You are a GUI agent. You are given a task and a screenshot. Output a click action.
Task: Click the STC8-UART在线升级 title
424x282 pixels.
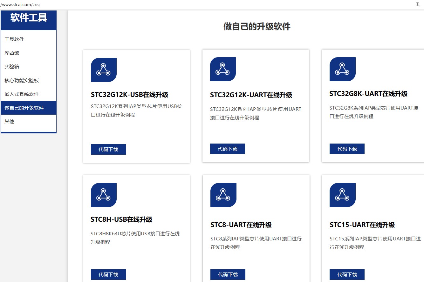click(241, 225)
